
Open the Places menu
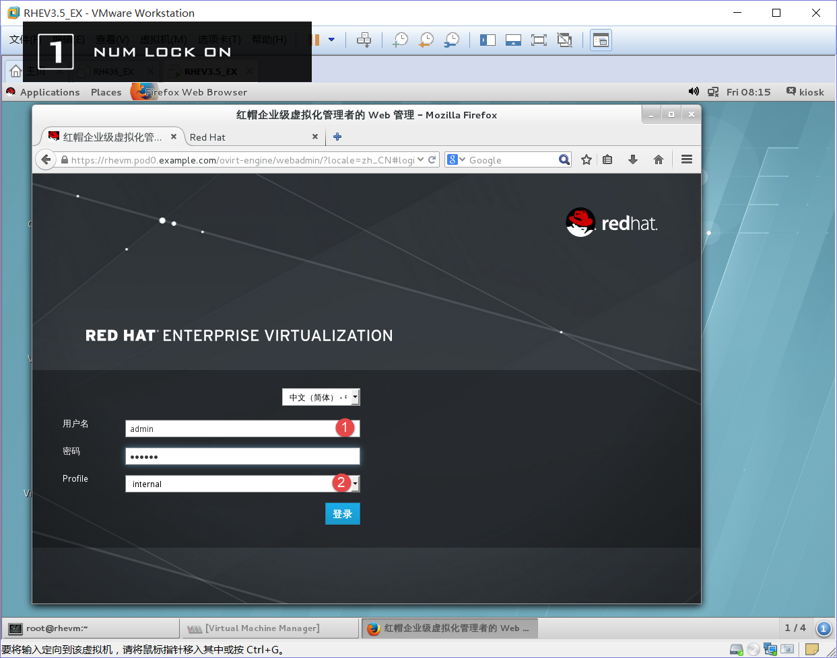pyautogui.click(x=106, y=92)
